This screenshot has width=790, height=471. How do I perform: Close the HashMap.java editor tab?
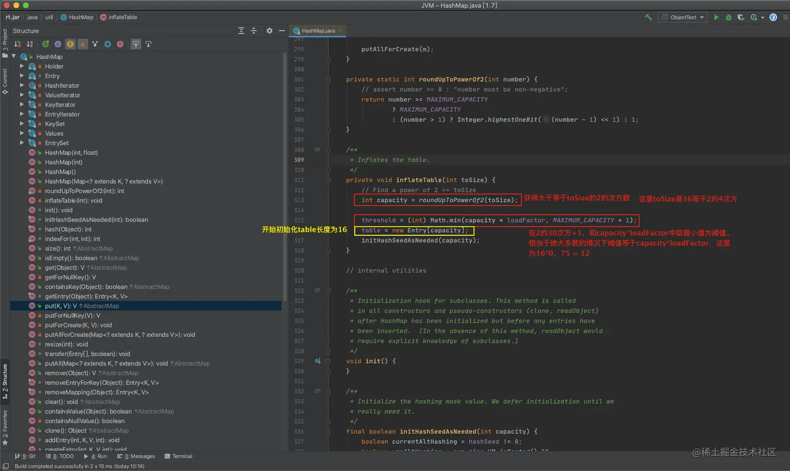pos(341,31)
